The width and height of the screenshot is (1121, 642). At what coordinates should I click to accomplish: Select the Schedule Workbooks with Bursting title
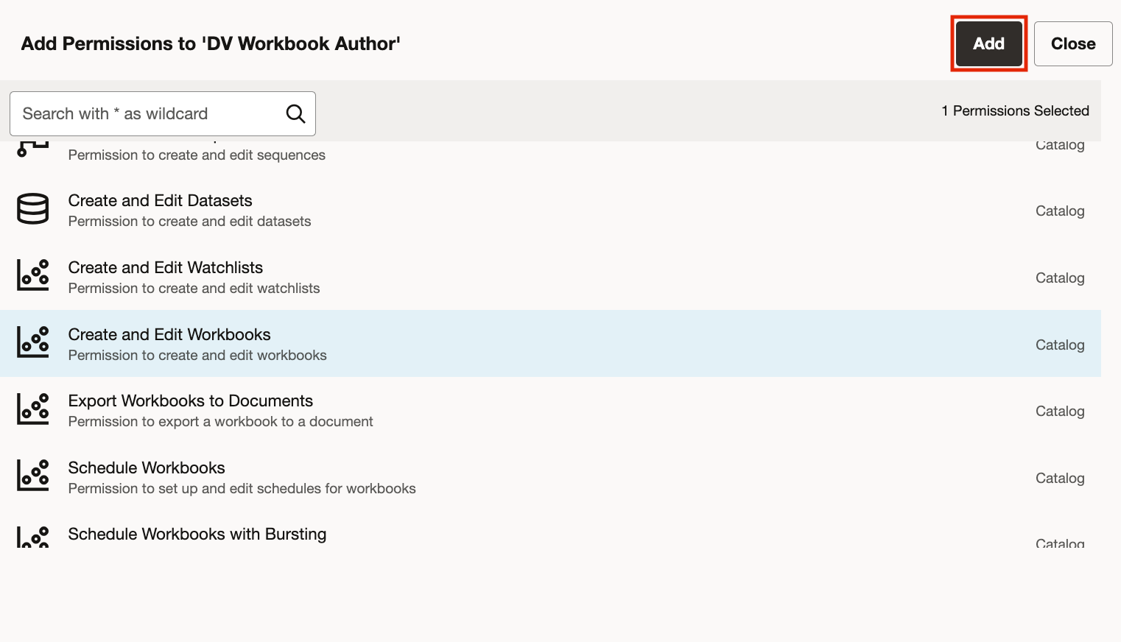click(197, 534)
